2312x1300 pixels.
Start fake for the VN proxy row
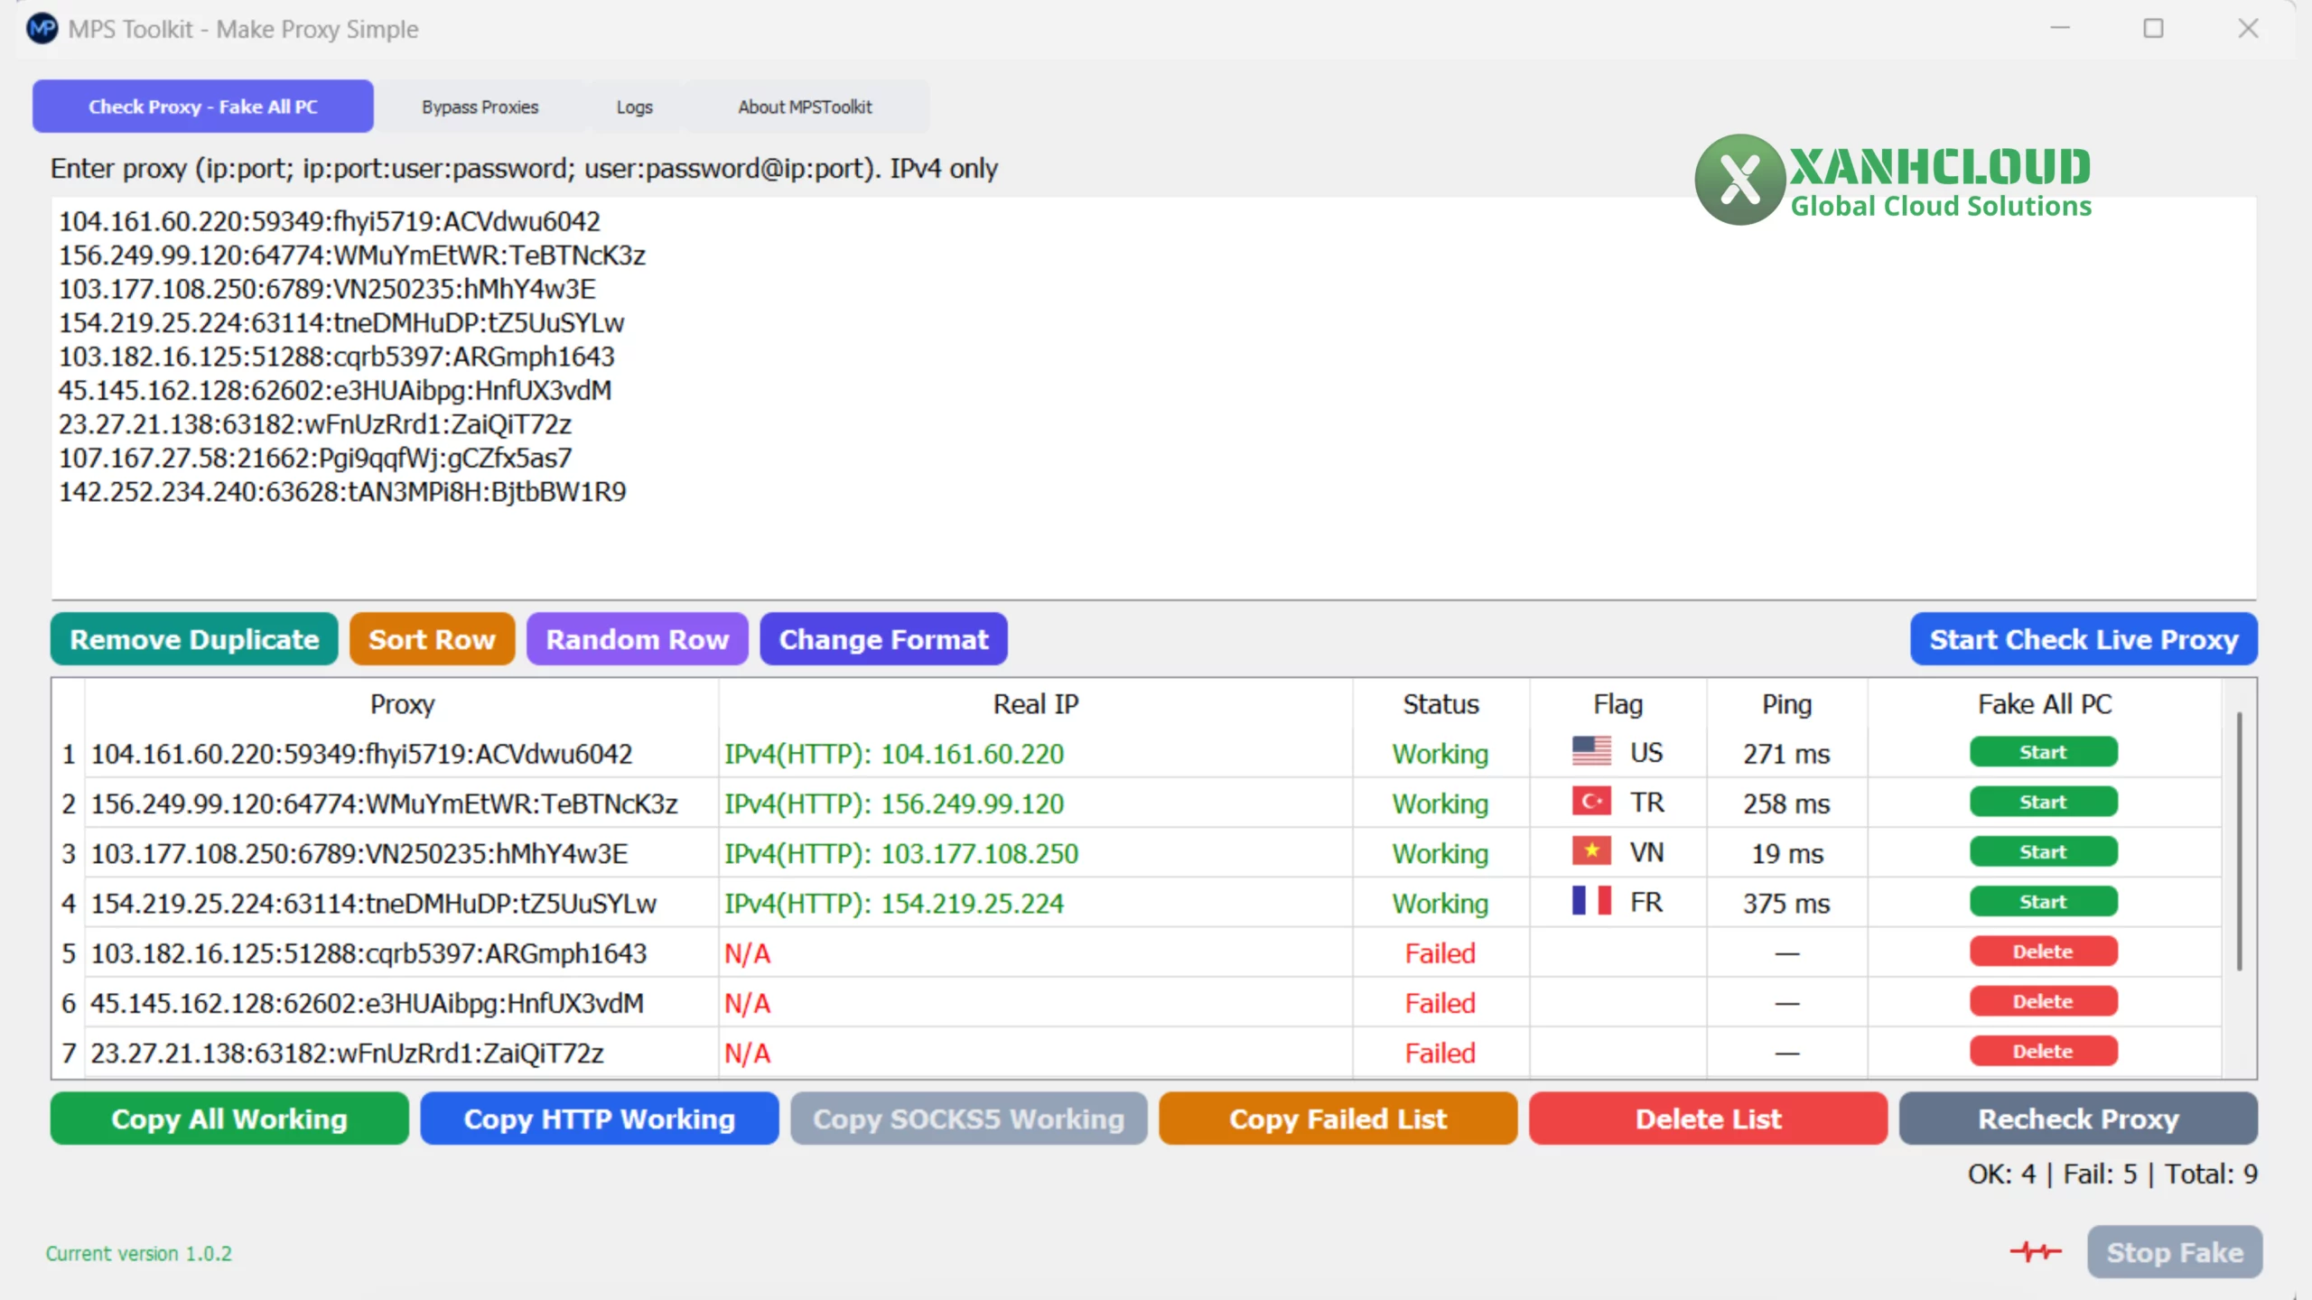click(x=2043, y=851)
